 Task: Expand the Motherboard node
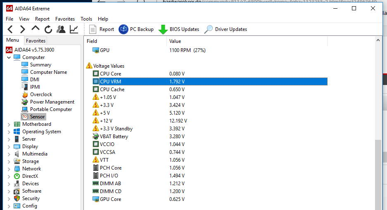coord(9,125)
